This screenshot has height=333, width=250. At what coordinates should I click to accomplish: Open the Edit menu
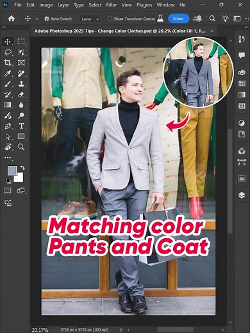[x=31, y=4]
